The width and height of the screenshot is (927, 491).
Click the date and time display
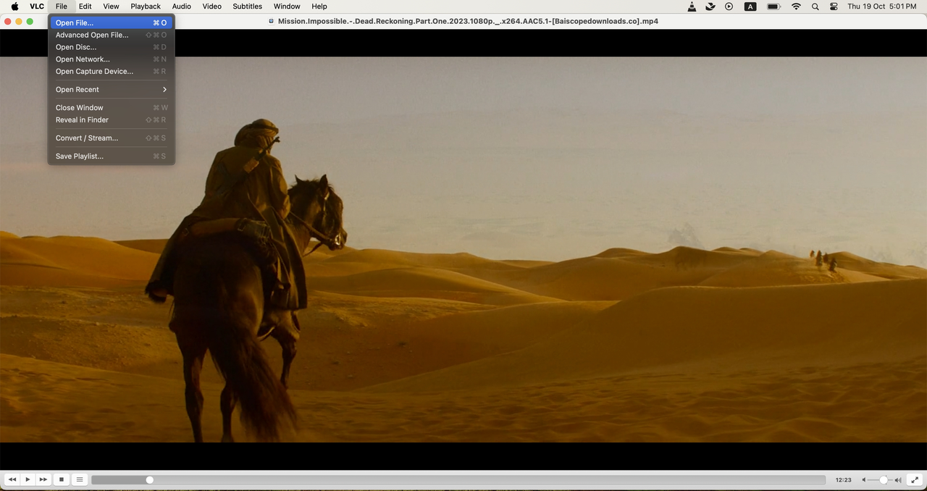[x=881, y=7]
